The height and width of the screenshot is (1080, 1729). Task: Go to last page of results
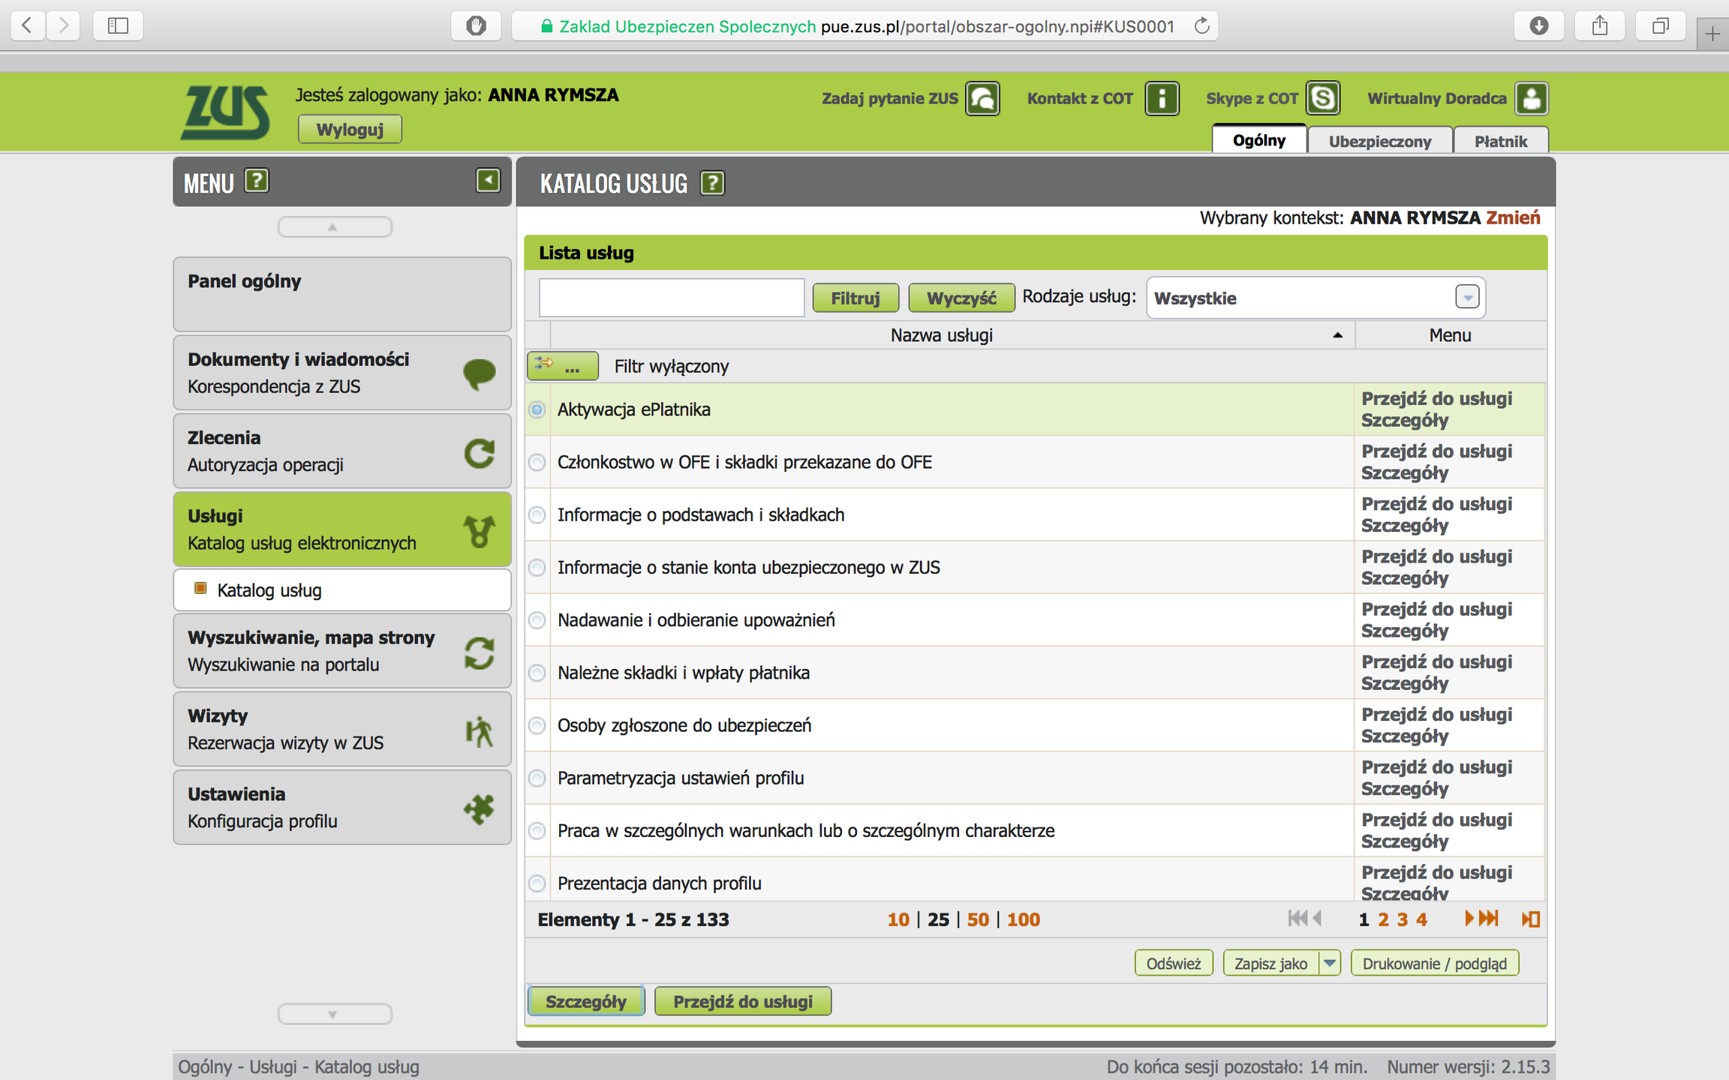(x=1489, y=919)
